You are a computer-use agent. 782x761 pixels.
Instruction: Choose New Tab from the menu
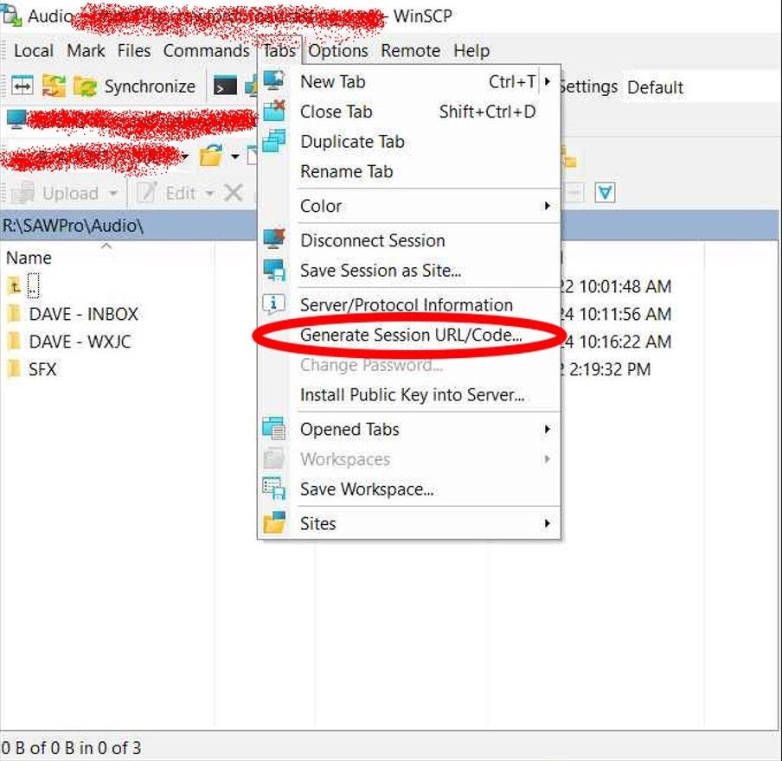click(x=409, y=82)
